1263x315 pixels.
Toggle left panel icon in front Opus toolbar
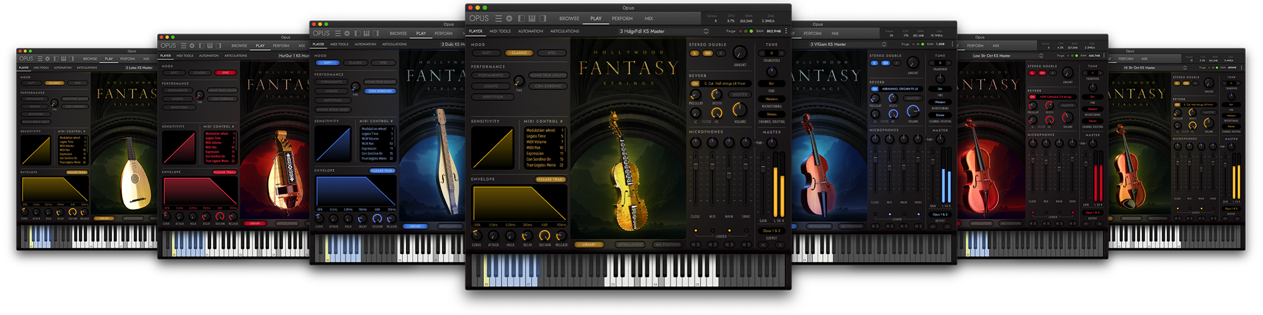click(522, 18)
